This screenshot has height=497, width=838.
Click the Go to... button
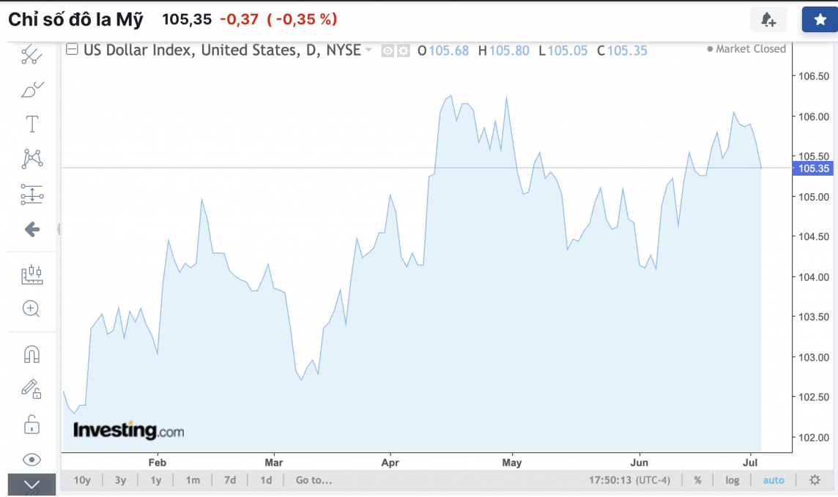[314, 480]
